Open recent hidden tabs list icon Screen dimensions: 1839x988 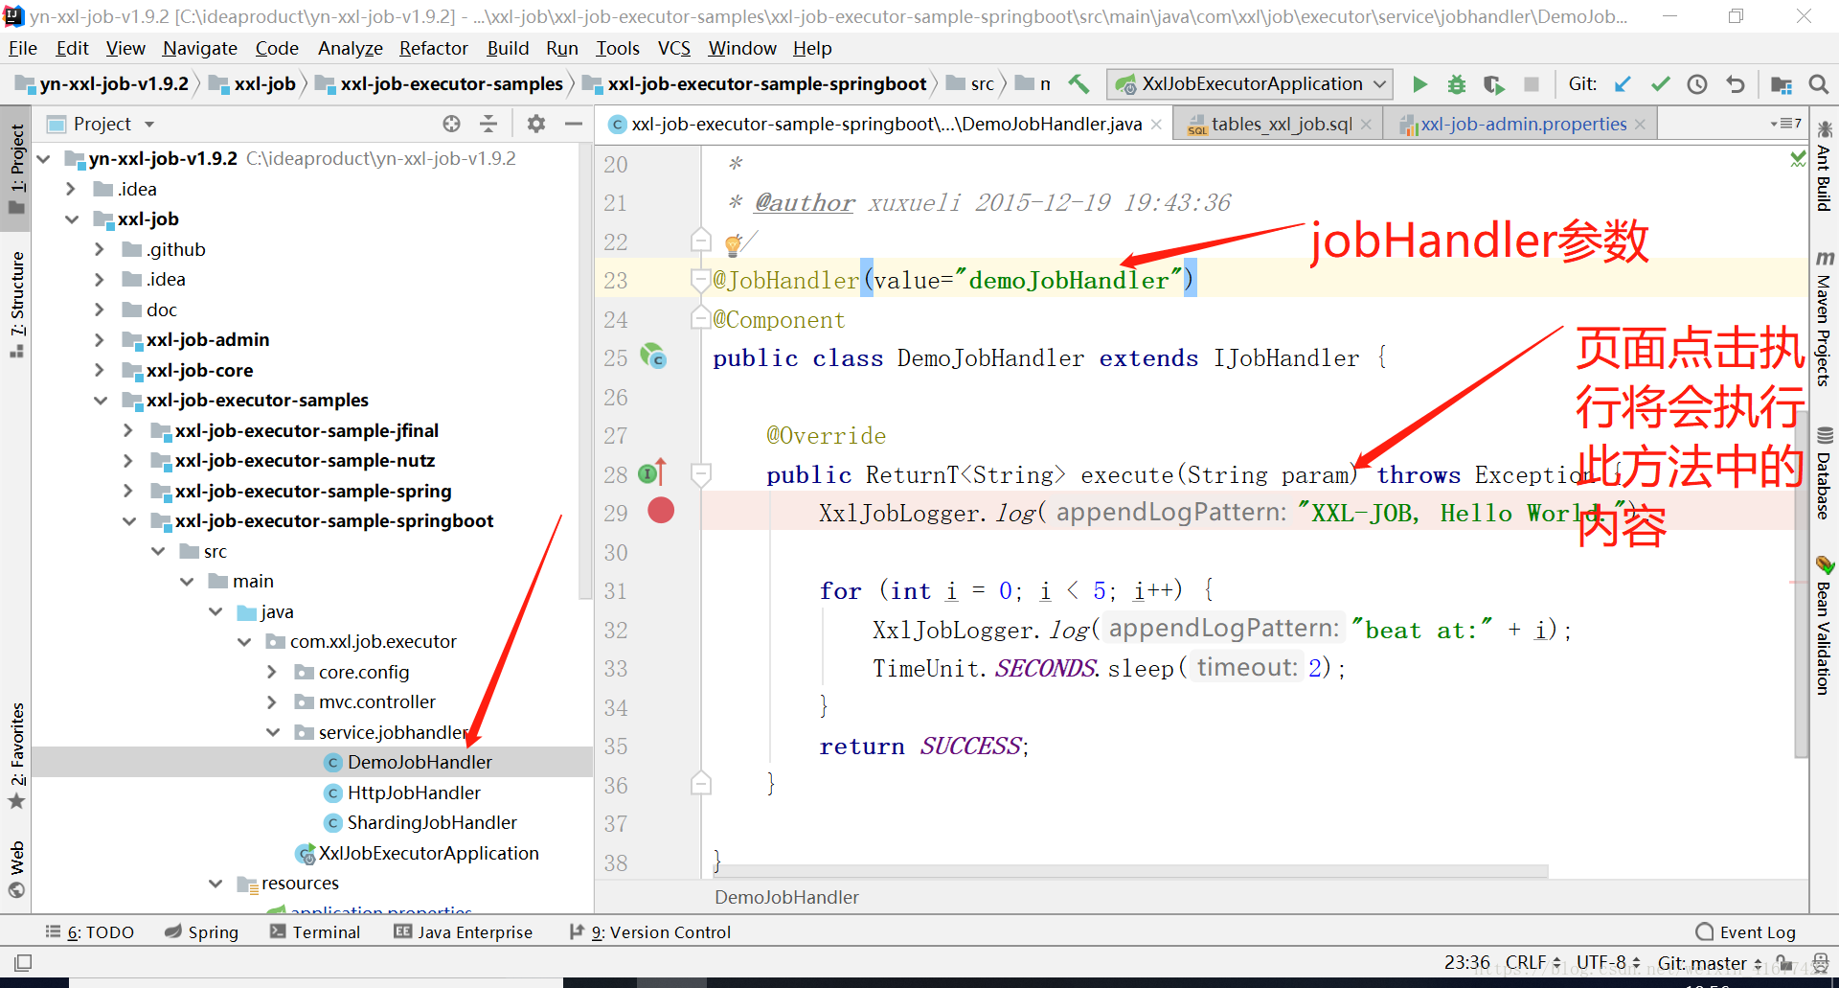1786,124
